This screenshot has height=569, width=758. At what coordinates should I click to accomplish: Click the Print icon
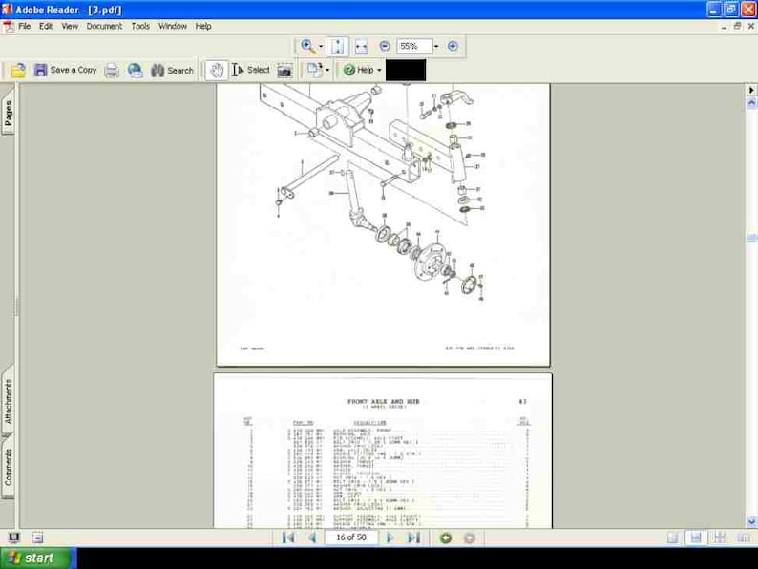[x=112, y=71]
